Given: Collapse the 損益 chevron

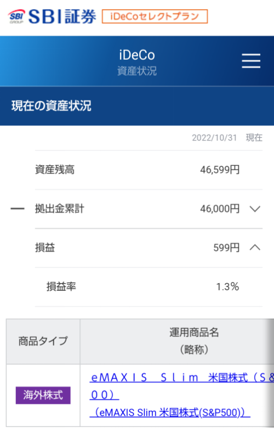Looking at the screenshot, I should click(x=255, y=248).
